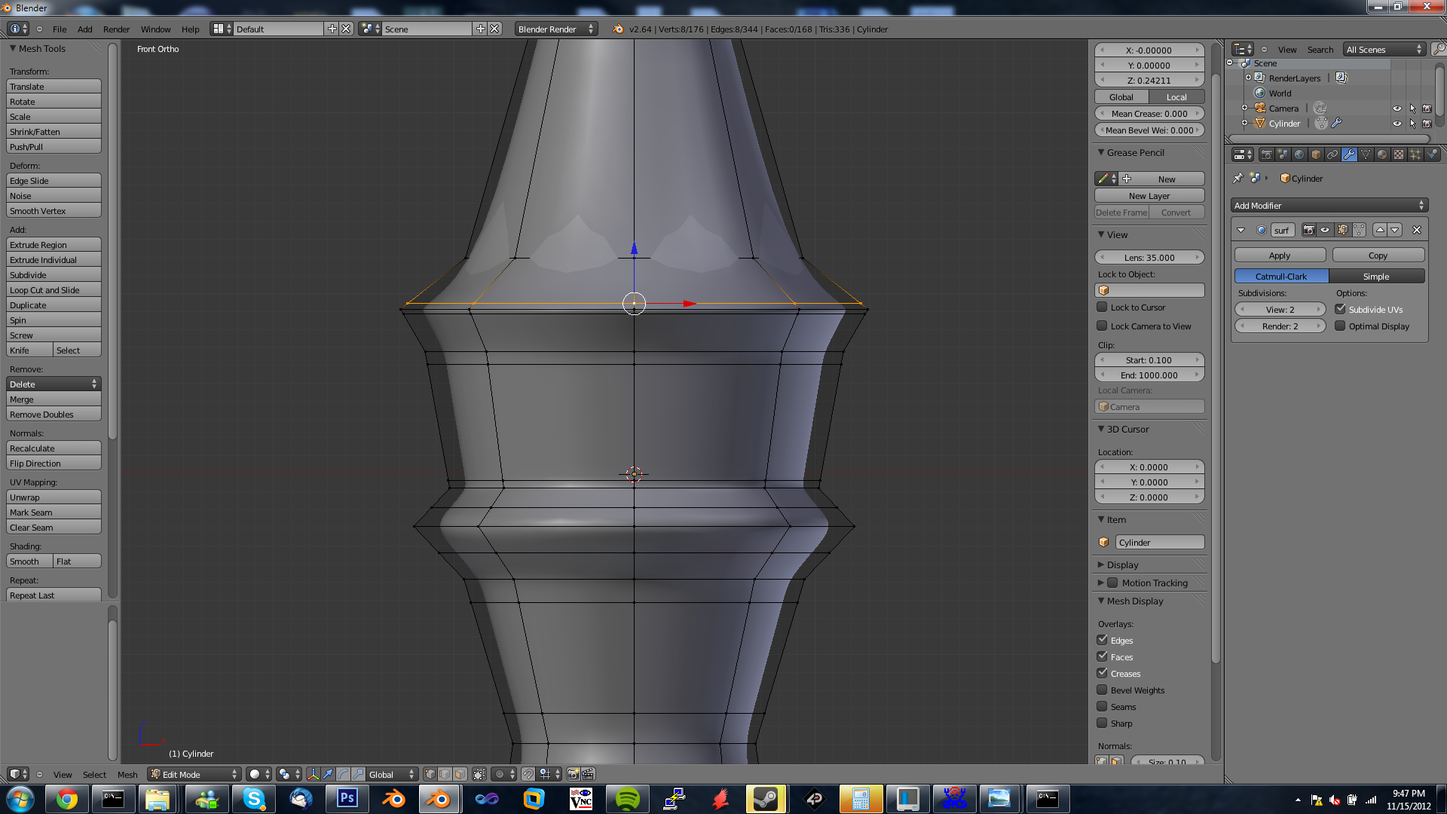Toggle the 3D manipulator widget icon
Image resolution: width=1447 pixels, height=814 pixels.
click(313, 774)
